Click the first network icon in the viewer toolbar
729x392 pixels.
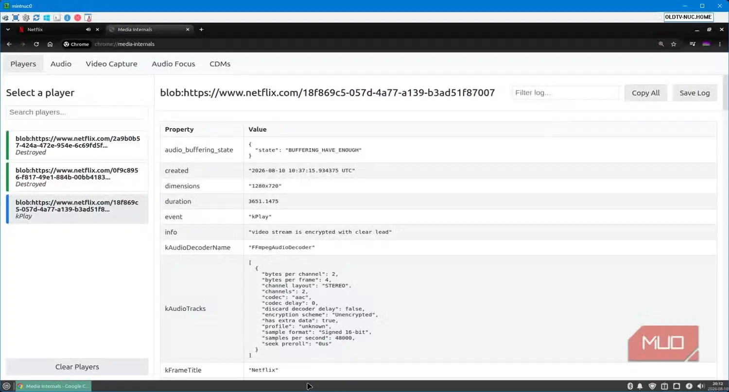click(x=5, y=17)
